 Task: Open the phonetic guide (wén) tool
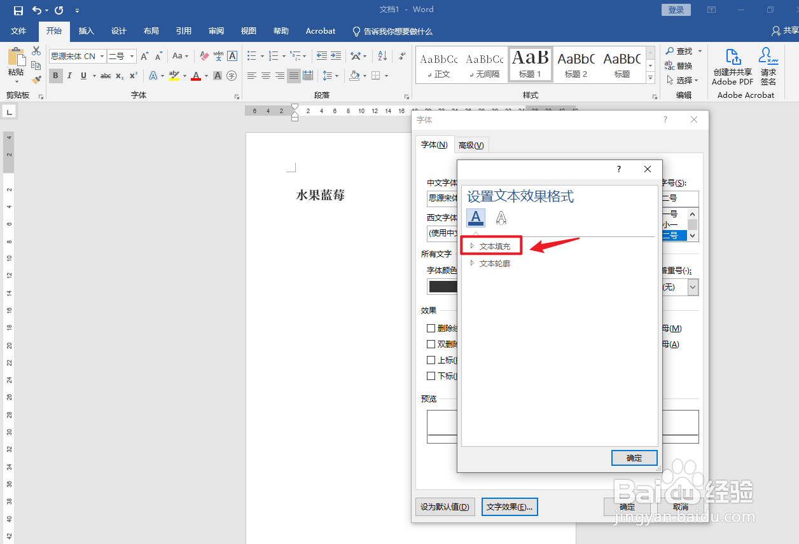[218, 57]
